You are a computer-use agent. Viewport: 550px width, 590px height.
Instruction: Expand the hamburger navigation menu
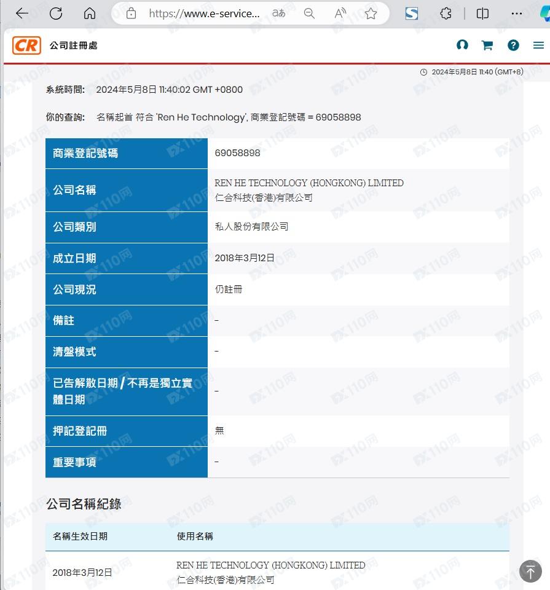(538, 45)
